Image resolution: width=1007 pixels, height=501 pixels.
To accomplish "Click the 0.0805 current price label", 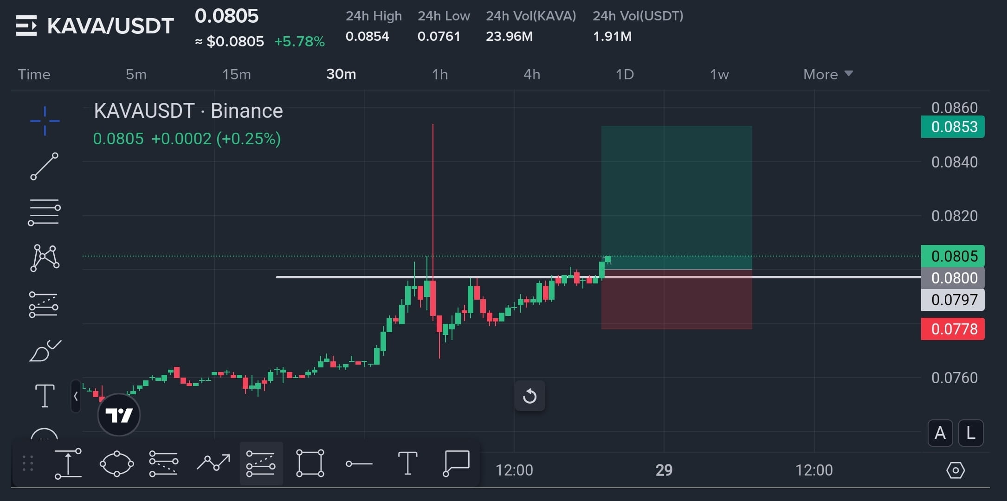I will [953, 256].
